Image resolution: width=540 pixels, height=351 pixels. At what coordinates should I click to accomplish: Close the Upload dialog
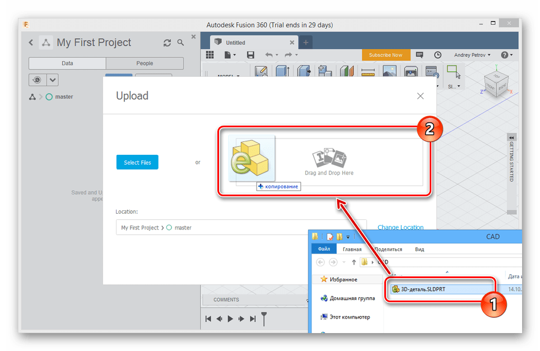click(x=420, y=96)
